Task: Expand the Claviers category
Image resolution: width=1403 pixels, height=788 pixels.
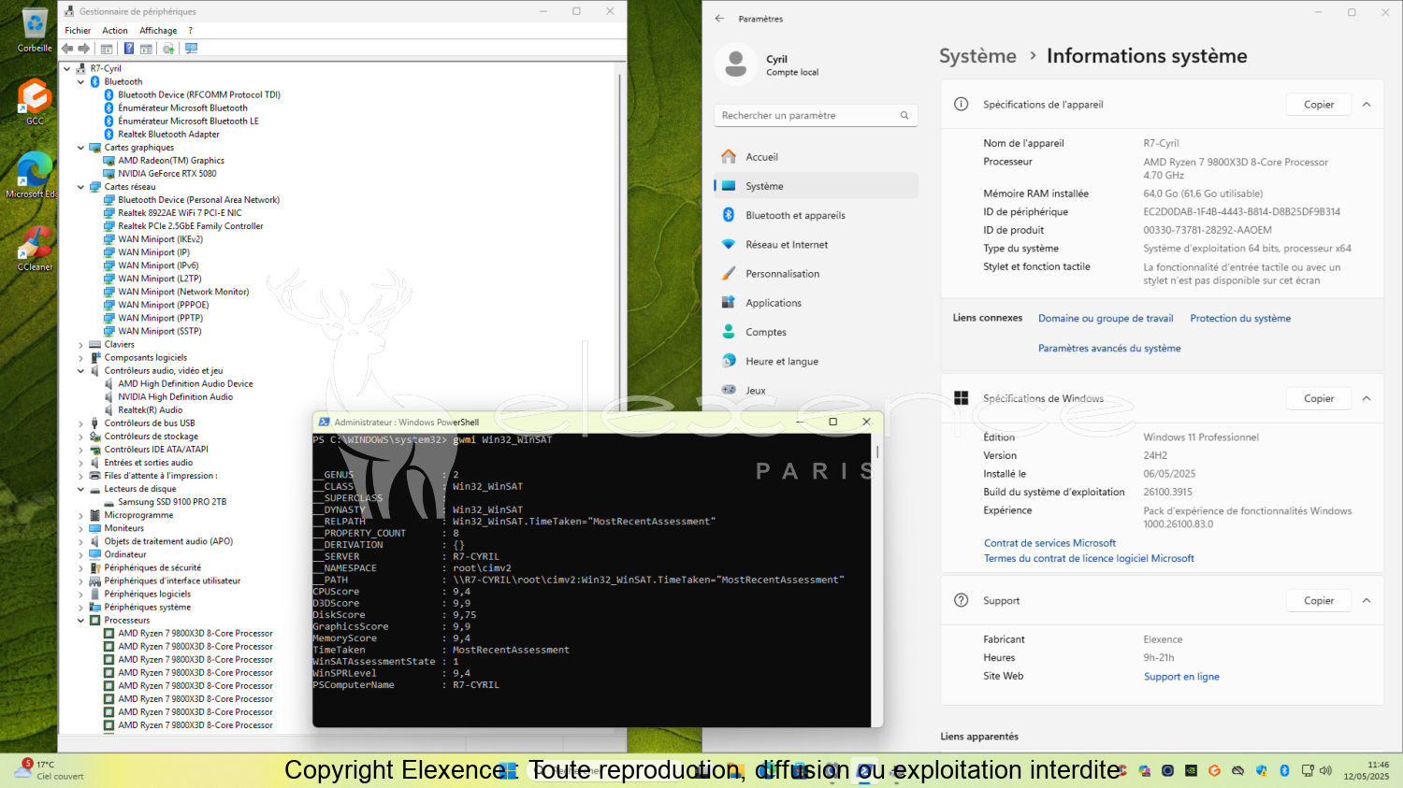Action: 80,345
